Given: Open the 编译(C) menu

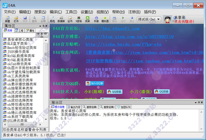Looking at the screenshot, I should pyautogui.click(x=56, y=12).
